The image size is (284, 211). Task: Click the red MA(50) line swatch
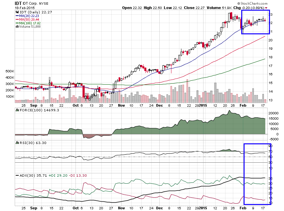[17, 20]
